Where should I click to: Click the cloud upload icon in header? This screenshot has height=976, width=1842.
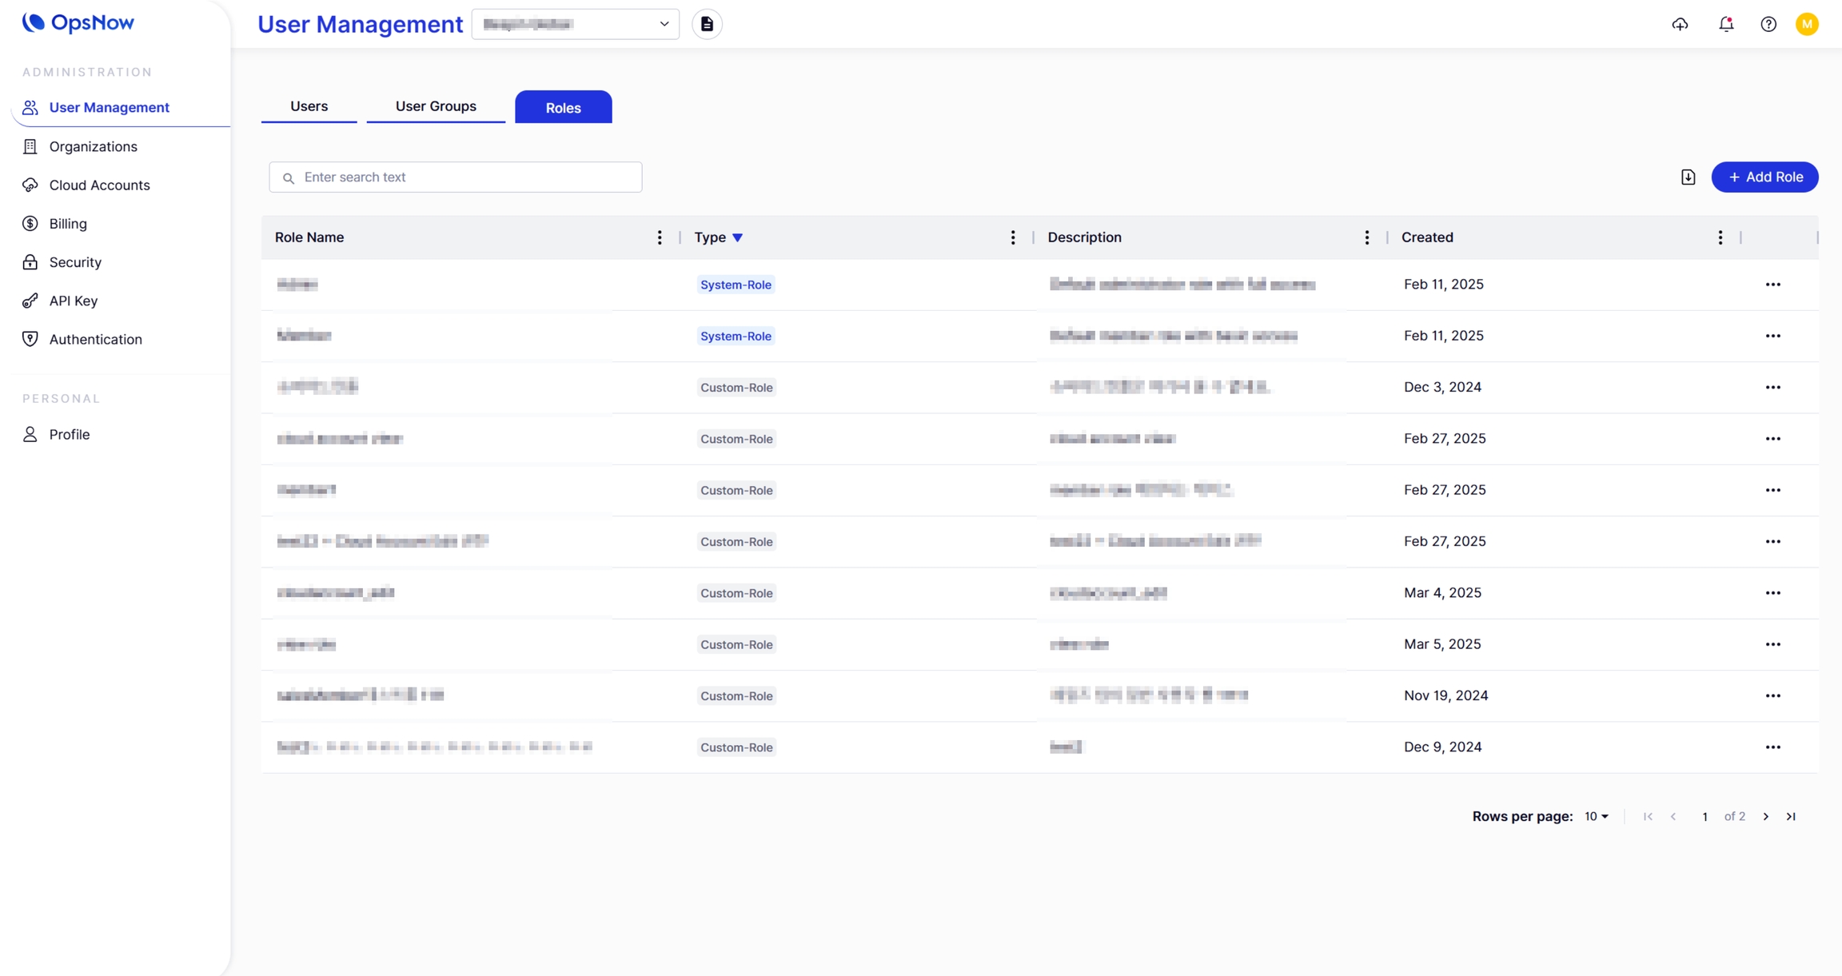click(x=1680, y=24)
